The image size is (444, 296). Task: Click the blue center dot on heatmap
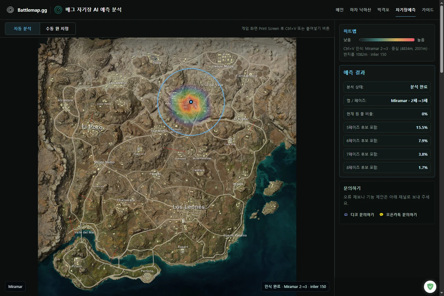tap(191, 102)
